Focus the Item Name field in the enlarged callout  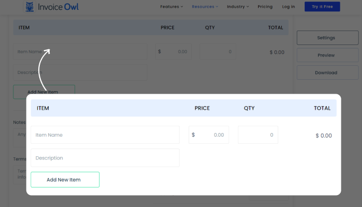[105, 135]
